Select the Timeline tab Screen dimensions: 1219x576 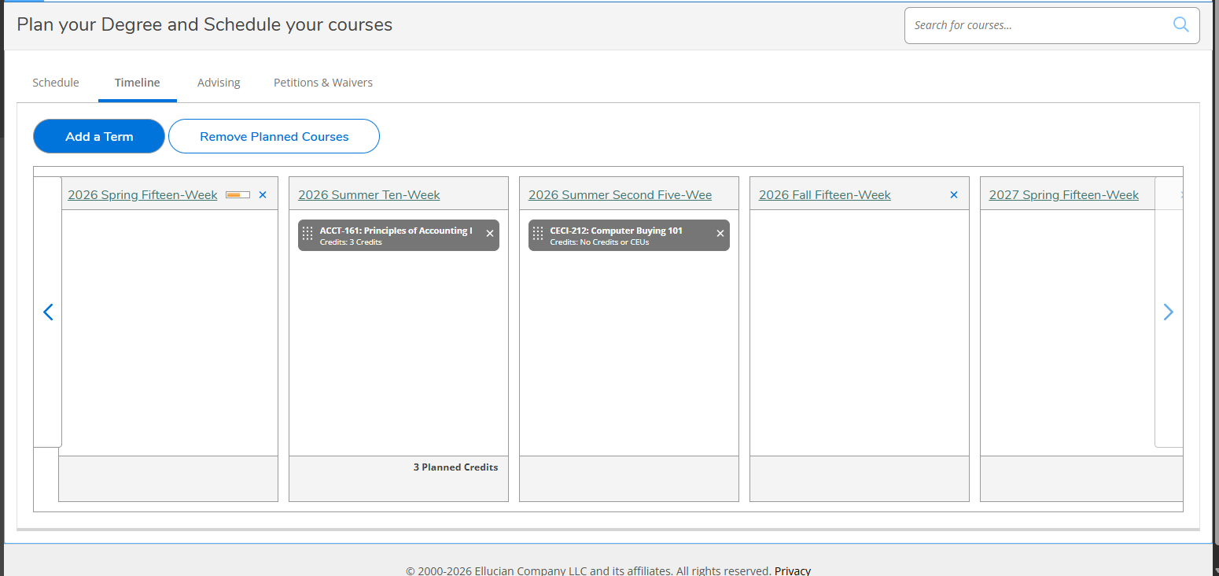(x=138, y=83)
